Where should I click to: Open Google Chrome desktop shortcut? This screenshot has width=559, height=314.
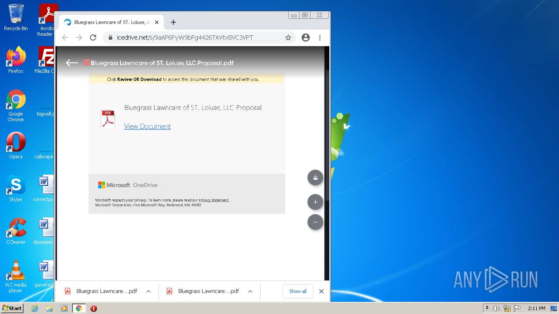click(16, 106)
